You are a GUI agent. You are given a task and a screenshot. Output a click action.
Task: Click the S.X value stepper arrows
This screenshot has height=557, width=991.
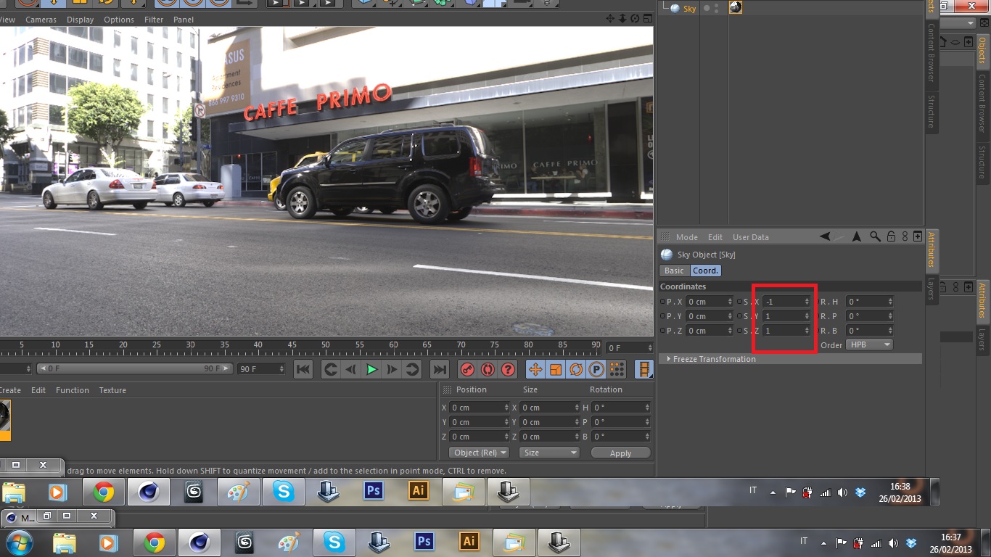[x=807, y=302]
